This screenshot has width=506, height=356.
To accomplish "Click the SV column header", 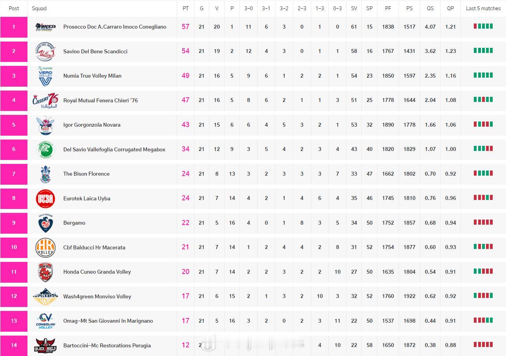I will pyautogui.click(x=354, y=8).
